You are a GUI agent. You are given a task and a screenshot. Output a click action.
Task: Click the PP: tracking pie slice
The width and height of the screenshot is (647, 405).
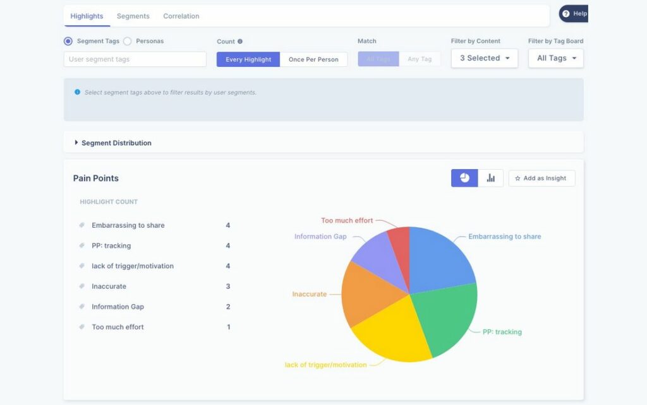coord(442,315)
